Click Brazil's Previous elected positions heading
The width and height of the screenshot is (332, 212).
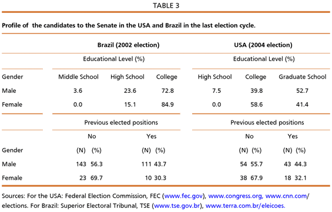tap(121, 123)
